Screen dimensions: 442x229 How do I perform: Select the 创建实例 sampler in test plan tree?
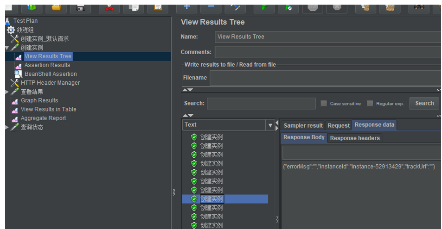pos(32,48)
